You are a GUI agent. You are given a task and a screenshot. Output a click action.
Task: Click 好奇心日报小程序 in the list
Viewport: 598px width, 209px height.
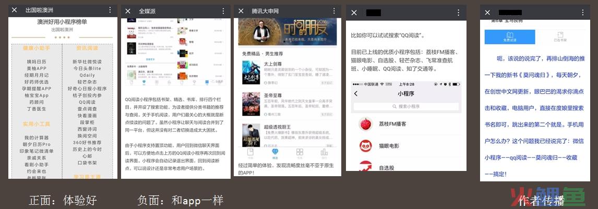coord(87,89)
